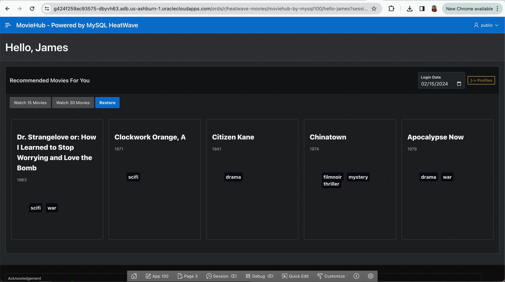Toggle the Session switch in developer toolbar
The width and height of the screenshot is (505, 282).
(234, 276)
